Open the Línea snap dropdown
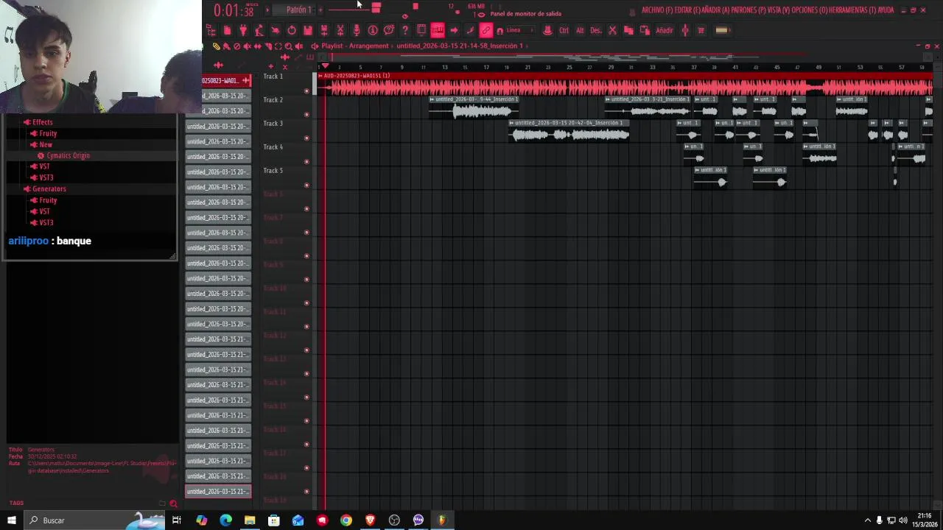The height and width of the screenshot is (530, 943). [x=521, y=30]
